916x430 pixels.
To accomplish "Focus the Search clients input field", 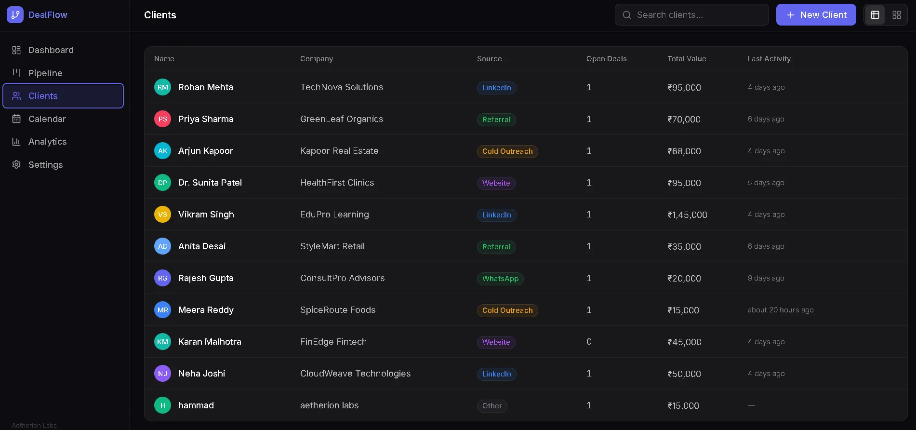I will pos(691,15).
